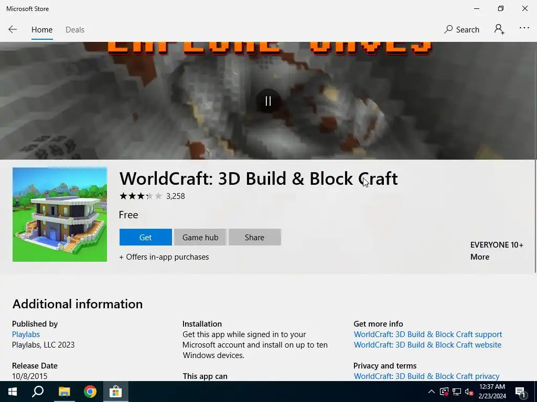Close the Microsoft Store window
537x402 pixels.
tap(524, 8)
